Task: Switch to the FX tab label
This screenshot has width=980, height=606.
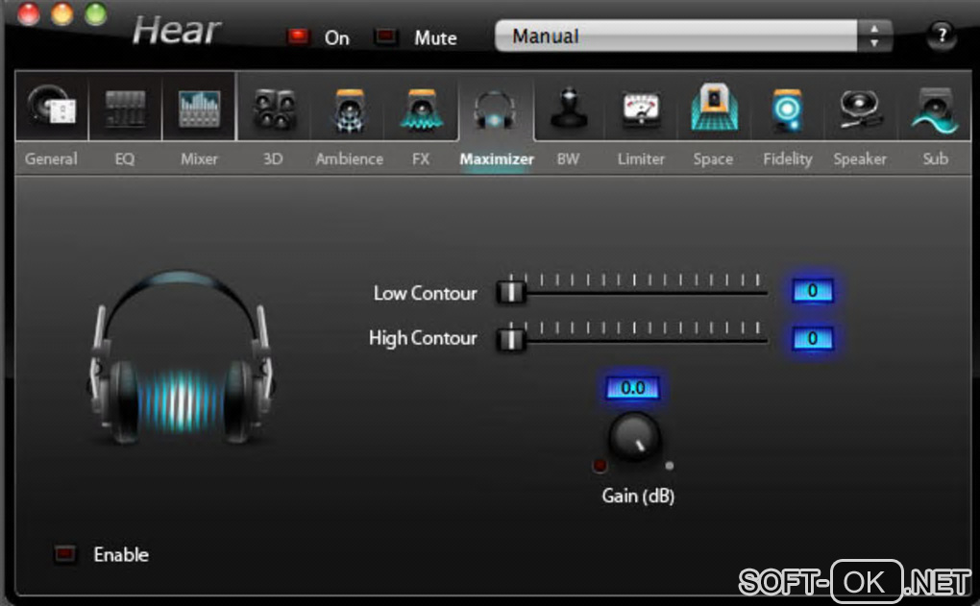Action: click(x=421, y=158)
